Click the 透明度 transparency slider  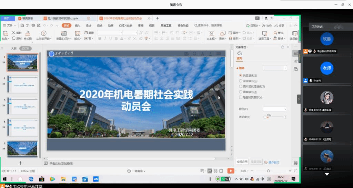(275, 117)
